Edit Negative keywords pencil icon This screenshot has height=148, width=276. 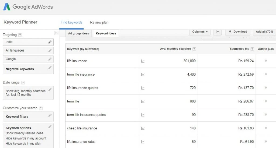50,68
